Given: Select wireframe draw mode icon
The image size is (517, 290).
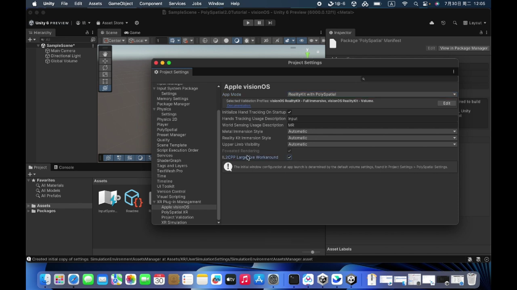Looking at the screenshot, I should point(205,40).
